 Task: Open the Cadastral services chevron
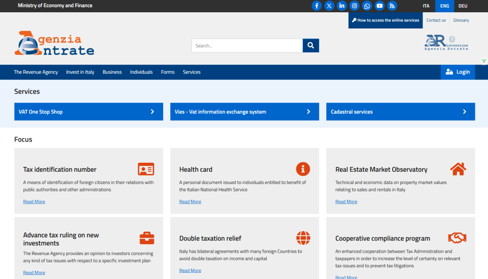465,112
